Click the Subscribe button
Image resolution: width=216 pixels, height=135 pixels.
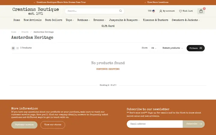pos(194,124)
